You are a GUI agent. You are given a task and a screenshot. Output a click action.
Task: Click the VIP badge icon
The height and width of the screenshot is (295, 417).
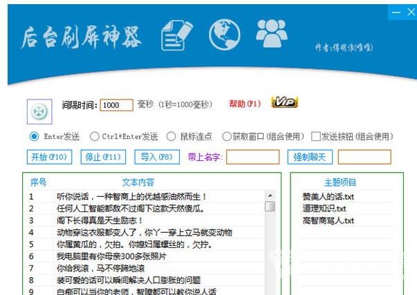tap(285, 103)
